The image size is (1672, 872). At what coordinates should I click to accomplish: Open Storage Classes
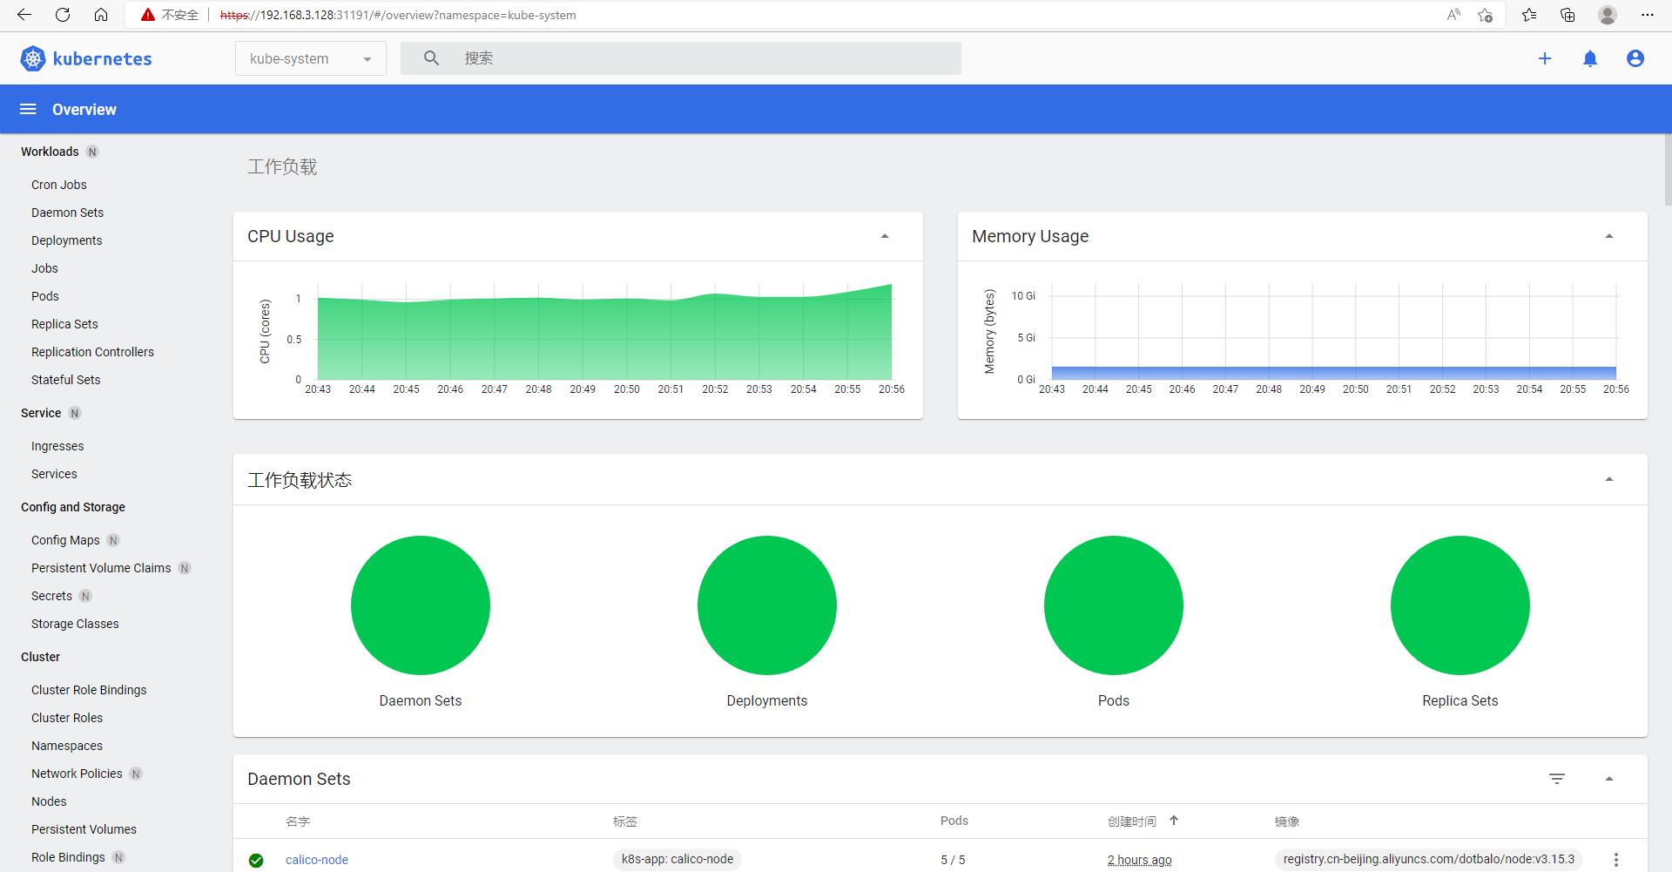click(75, 624)
